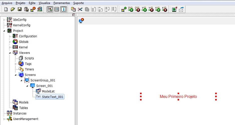235x125 pixels.
Task: Expand the Configuration node
Action: (x=10, y=36)
